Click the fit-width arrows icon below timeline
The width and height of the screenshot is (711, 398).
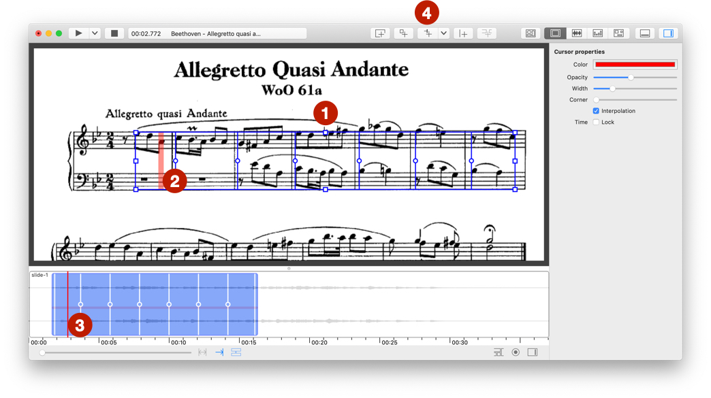tap(202, 352)
